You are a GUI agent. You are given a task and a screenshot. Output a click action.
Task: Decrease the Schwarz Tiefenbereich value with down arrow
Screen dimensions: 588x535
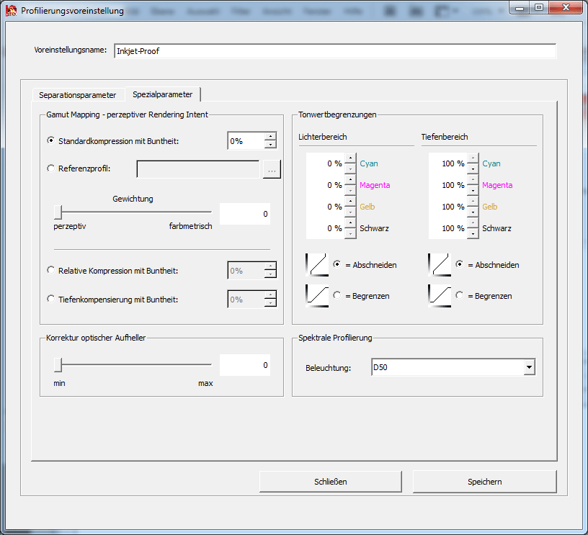(473, 233)
